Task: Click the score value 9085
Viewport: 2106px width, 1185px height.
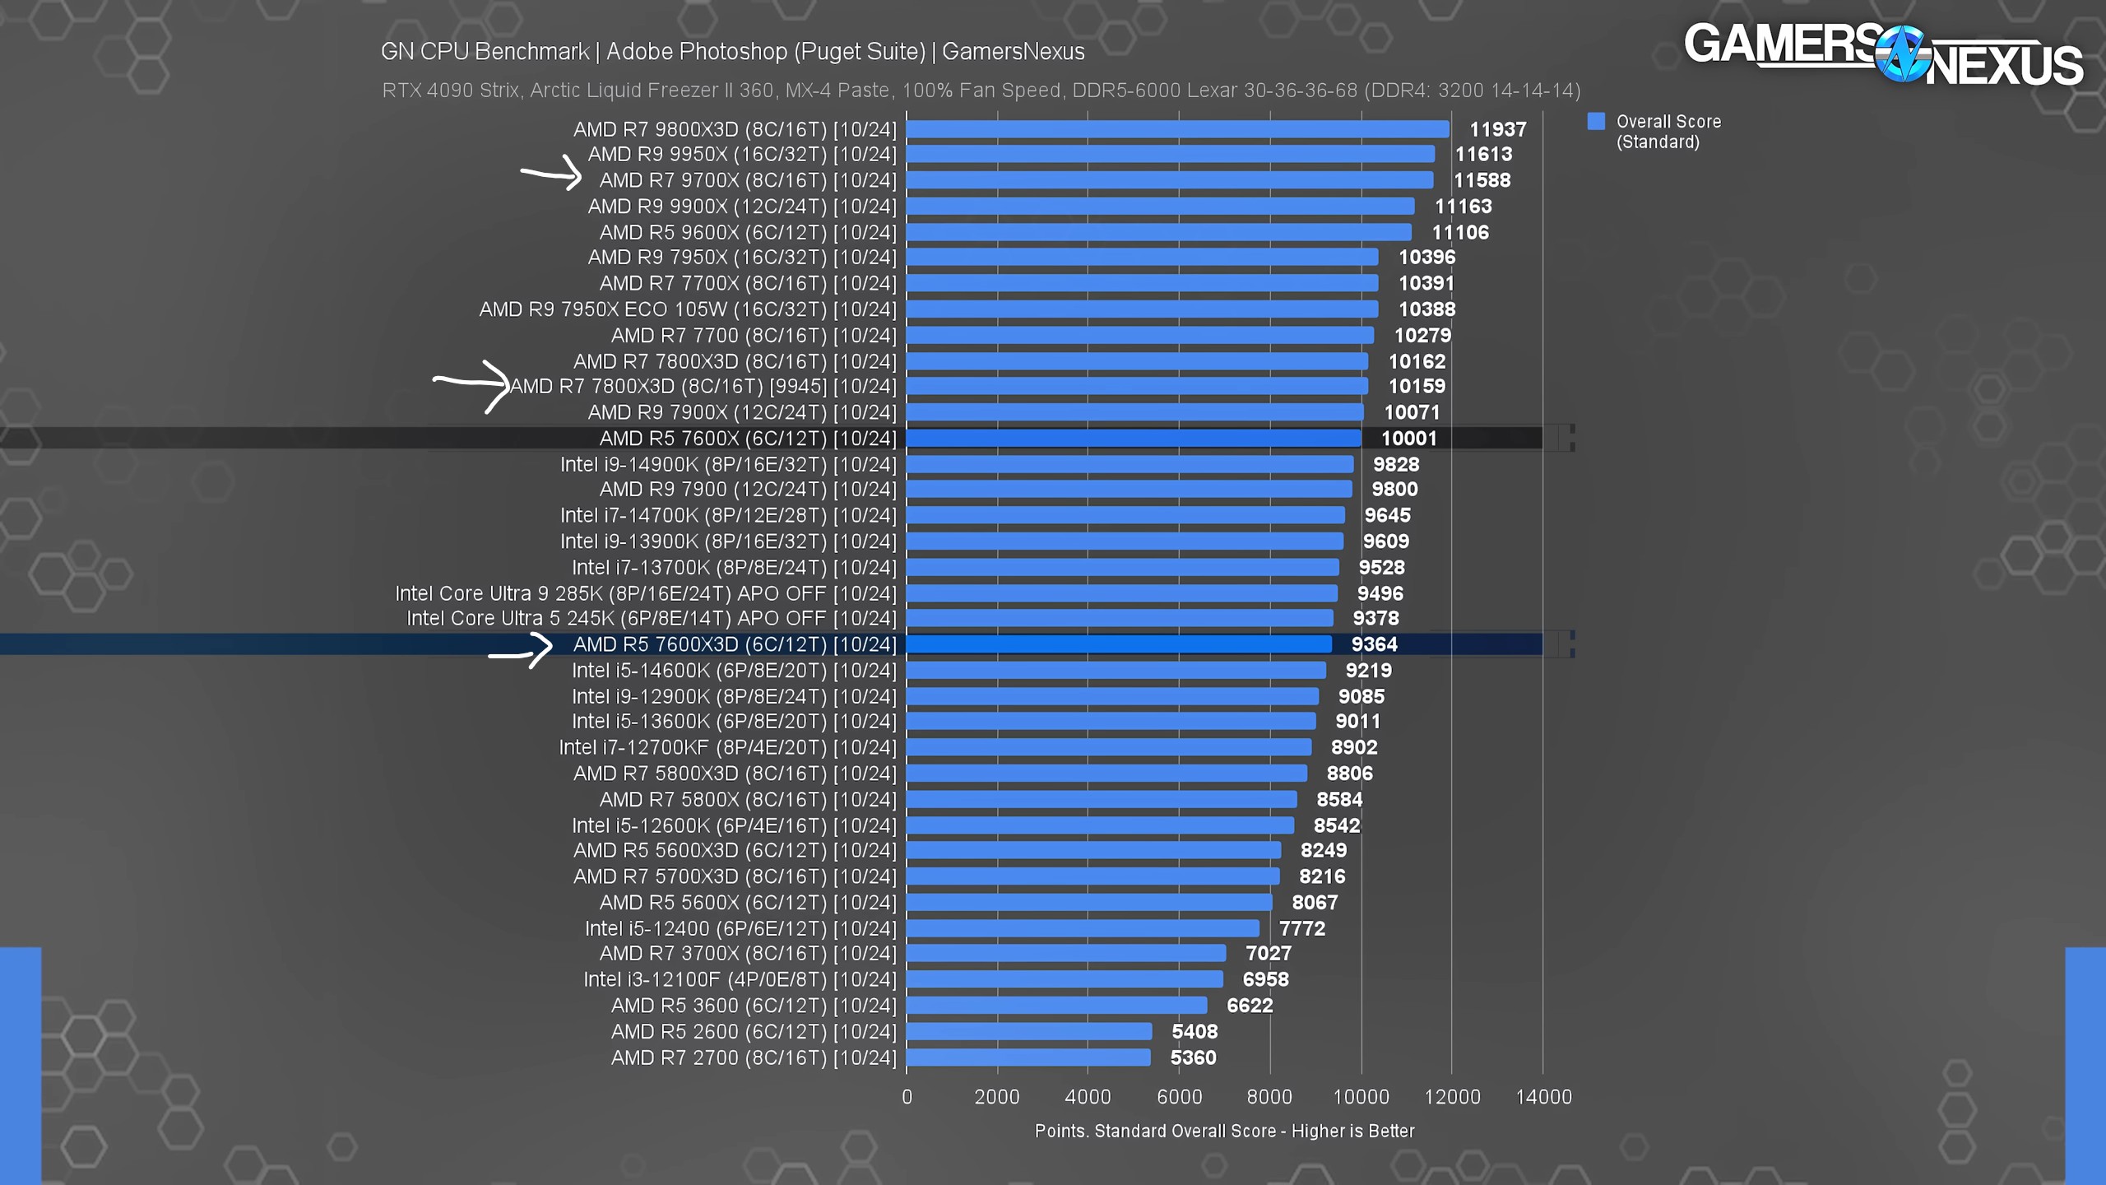Action: click(x=1361, y=697)
